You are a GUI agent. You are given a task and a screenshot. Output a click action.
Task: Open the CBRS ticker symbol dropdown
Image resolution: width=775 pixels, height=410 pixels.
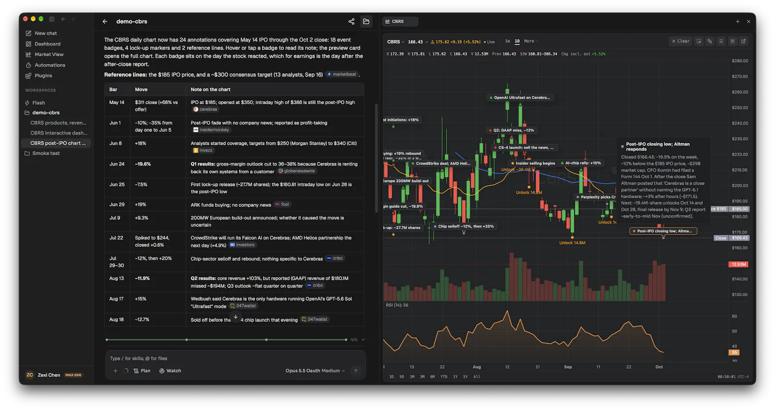[396, 42]
